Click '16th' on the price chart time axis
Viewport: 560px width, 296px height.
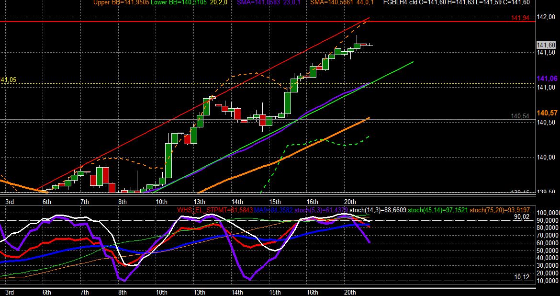[312, 202]
